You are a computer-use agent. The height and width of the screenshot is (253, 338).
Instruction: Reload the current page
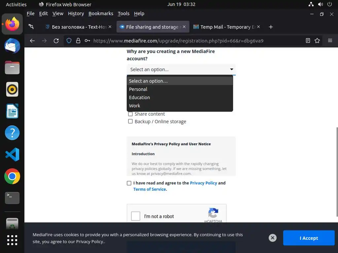coord(56,41)
